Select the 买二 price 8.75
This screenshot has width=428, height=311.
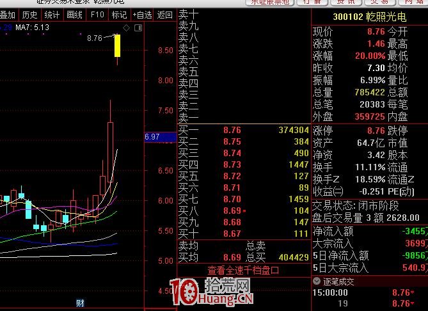232,141
